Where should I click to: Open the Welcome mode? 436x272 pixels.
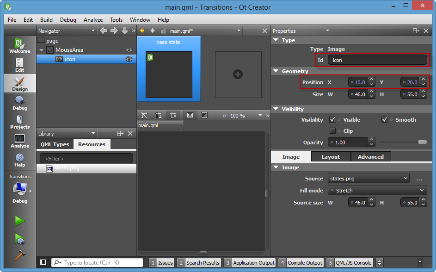coord(19,46)
